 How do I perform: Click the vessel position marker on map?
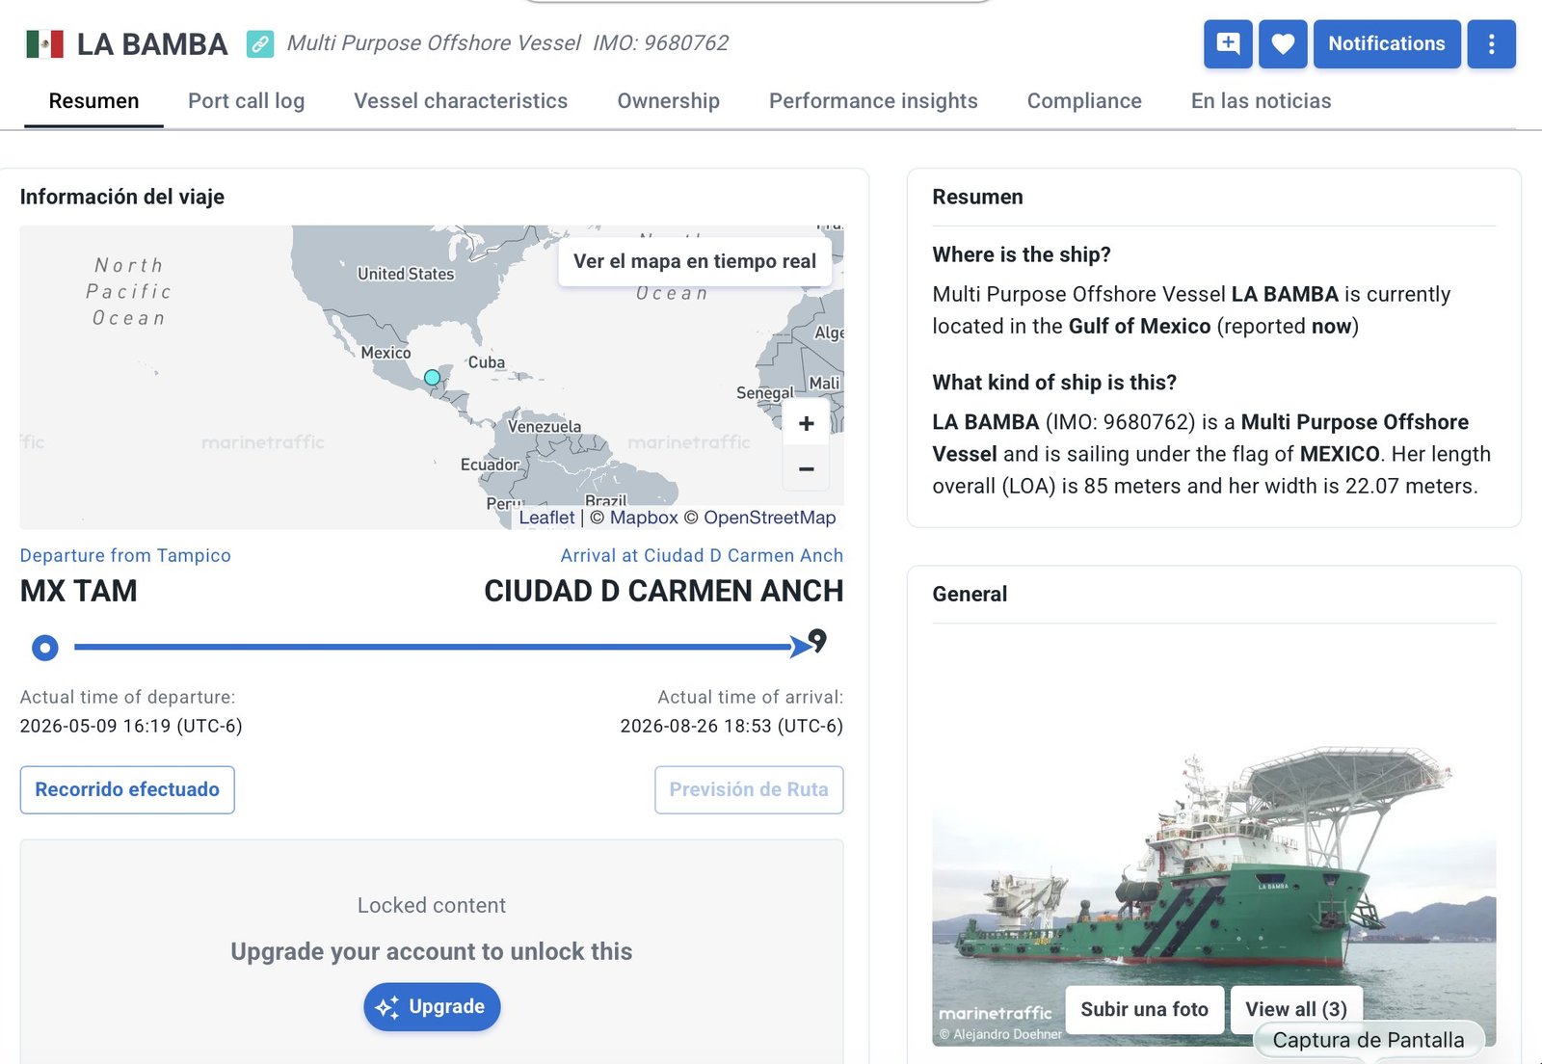(432, 377)
